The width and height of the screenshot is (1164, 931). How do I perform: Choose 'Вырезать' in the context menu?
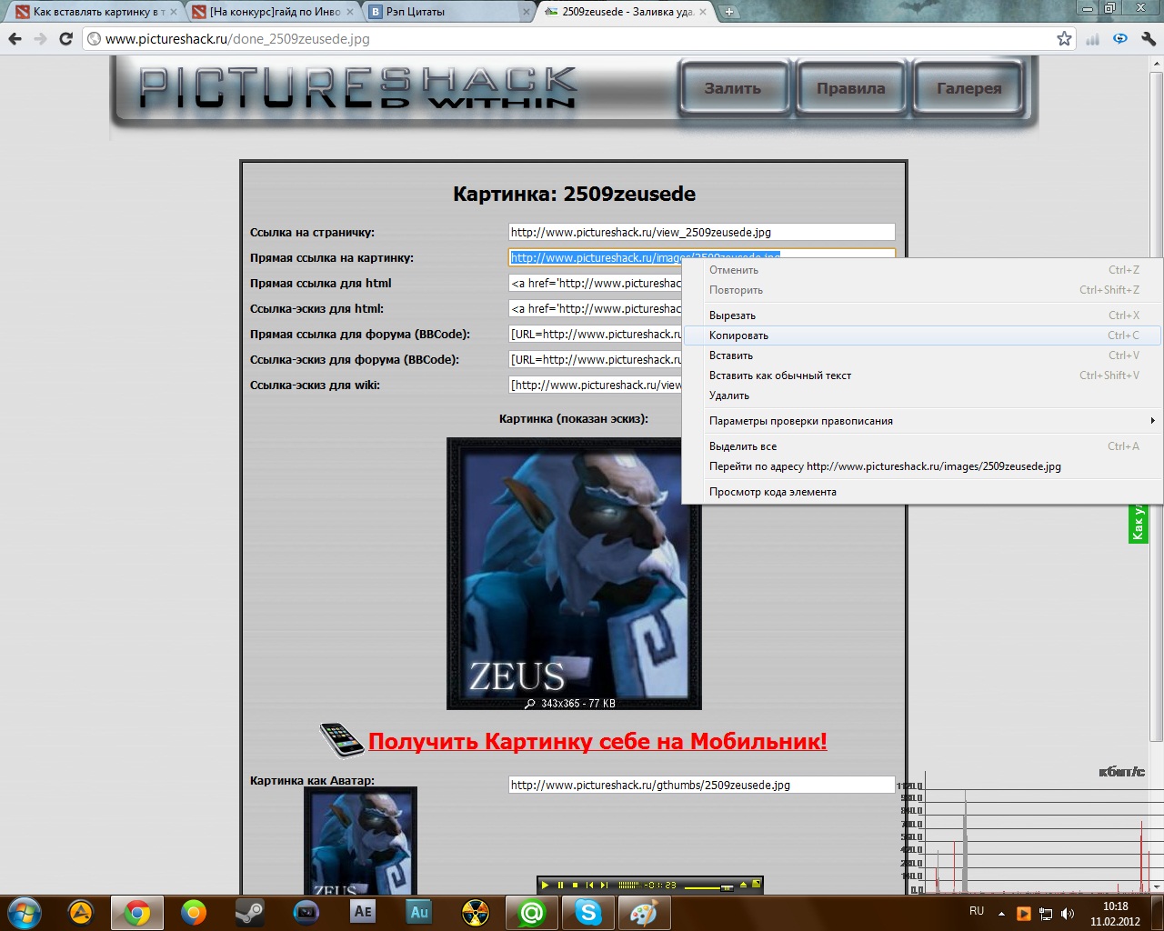point(922,315)
